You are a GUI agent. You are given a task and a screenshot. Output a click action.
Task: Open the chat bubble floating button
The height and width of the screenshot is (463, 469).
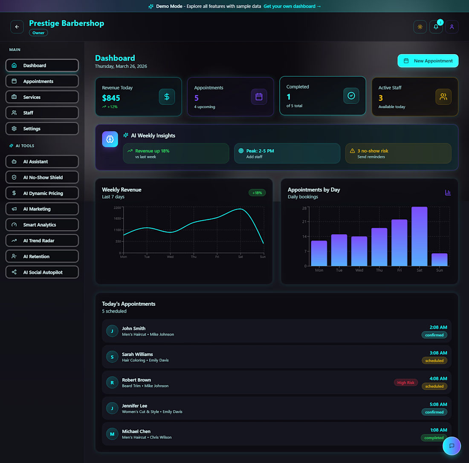pos(452,446)
